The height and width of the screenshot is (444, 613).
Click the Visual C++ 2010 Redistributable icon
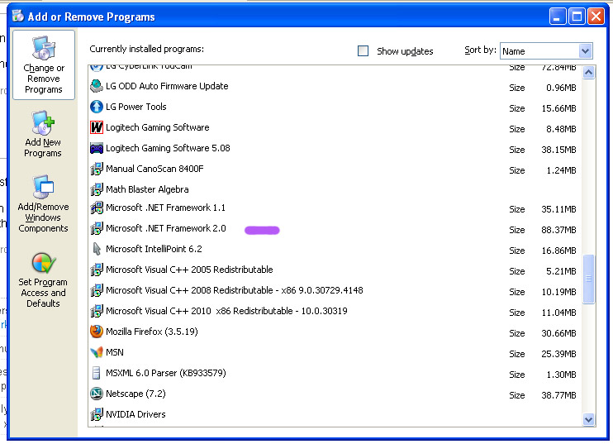[96, 312]
